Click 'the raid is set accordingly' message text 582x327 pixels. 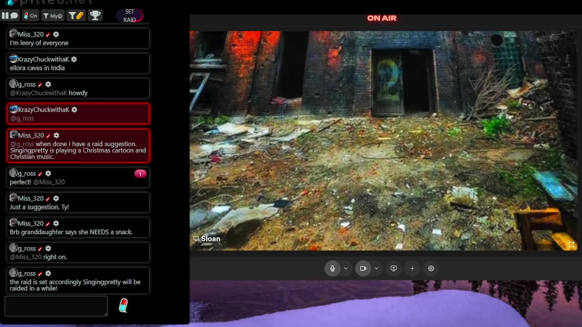[x=75, y=285]
